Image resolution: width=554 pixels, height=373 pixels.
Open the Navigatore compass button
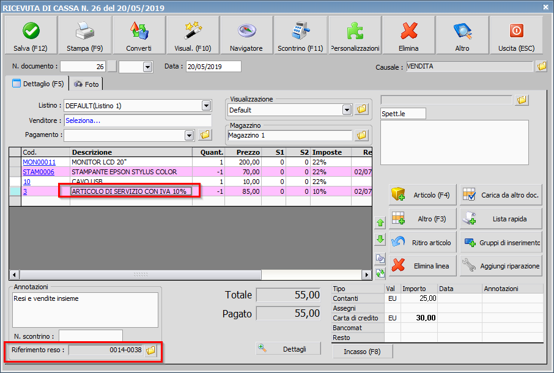click(x=246, y=35)
